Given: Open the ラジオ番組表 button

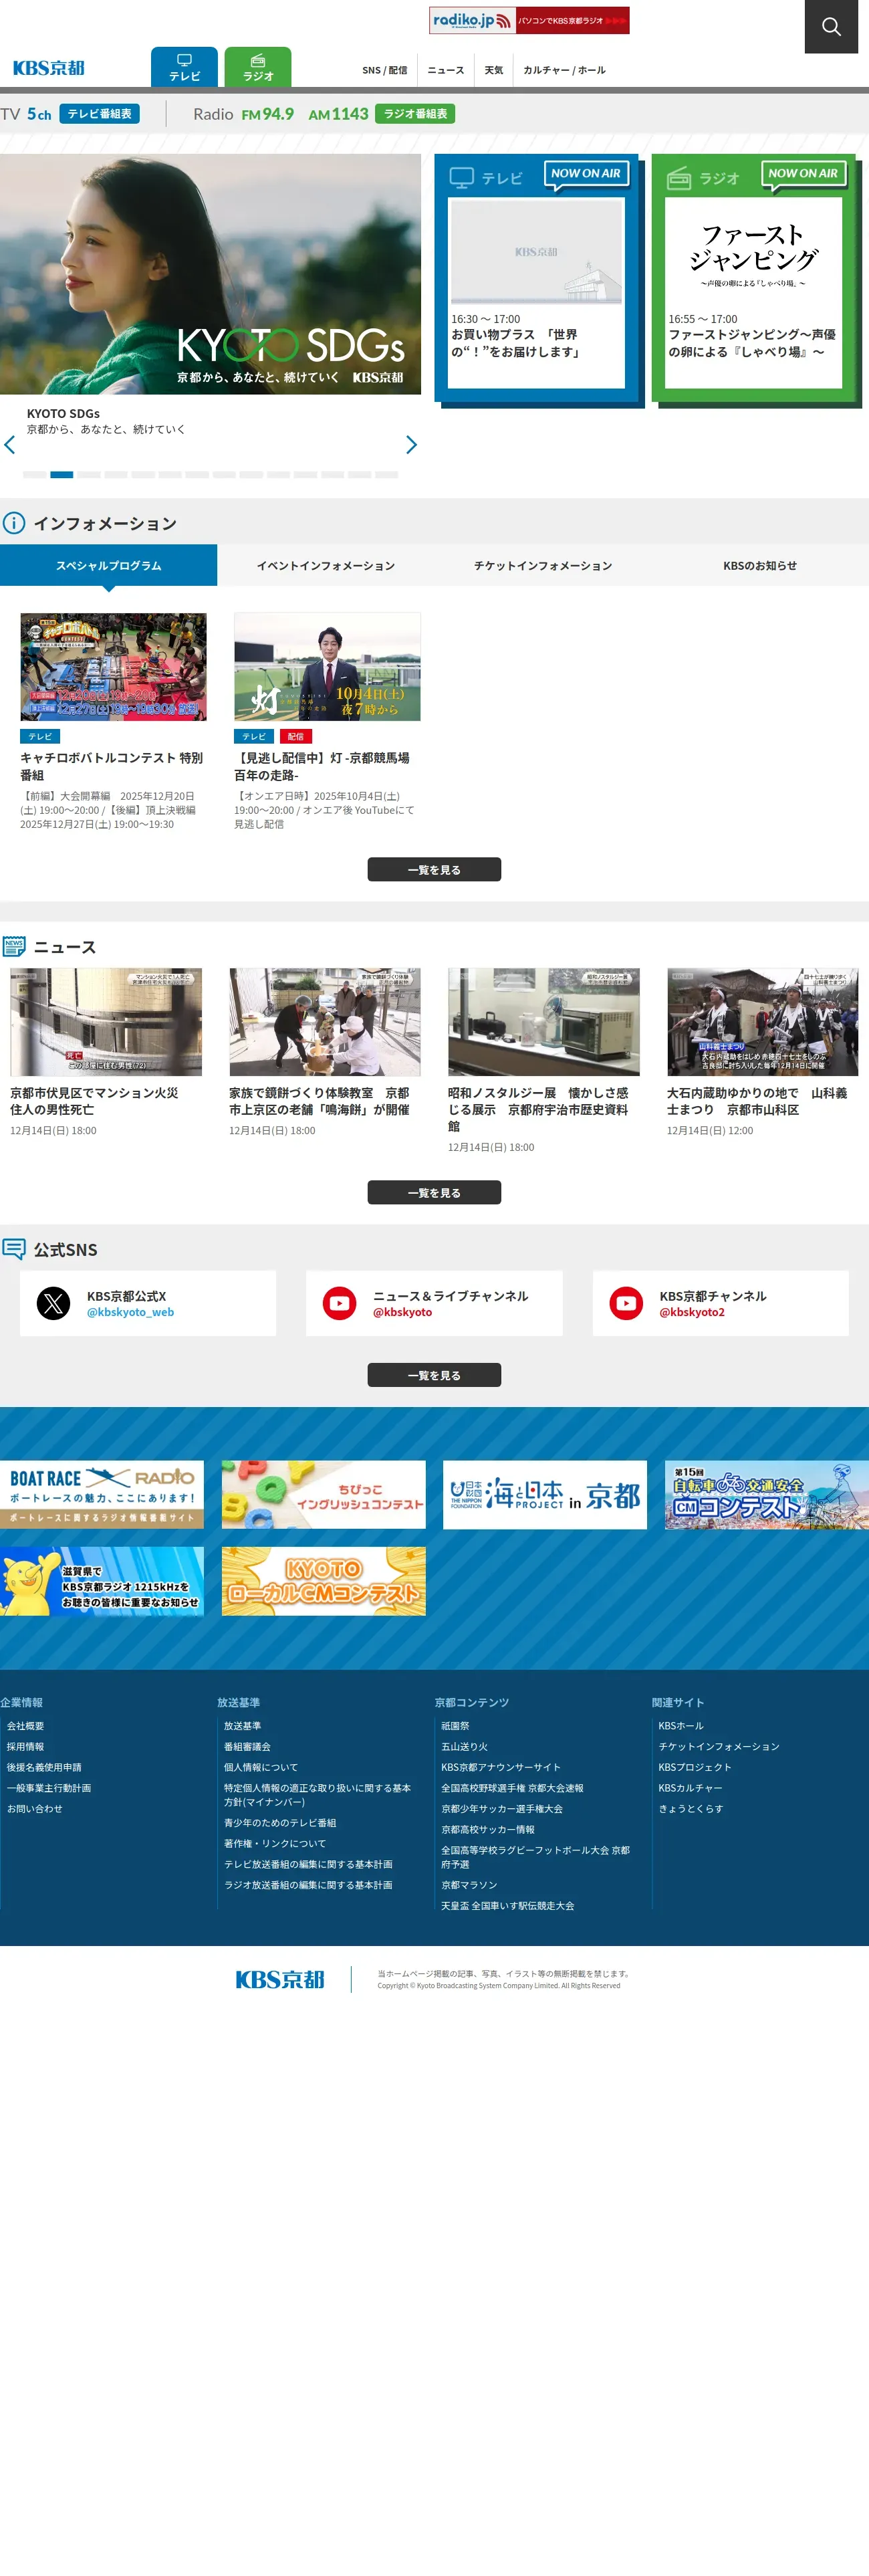Looking at the screenshot, I should 415,114.
